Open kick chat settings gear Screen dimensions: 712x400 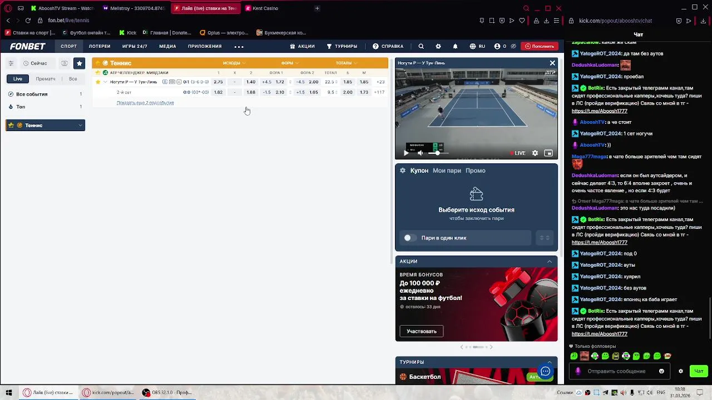[x=680, y=371]
